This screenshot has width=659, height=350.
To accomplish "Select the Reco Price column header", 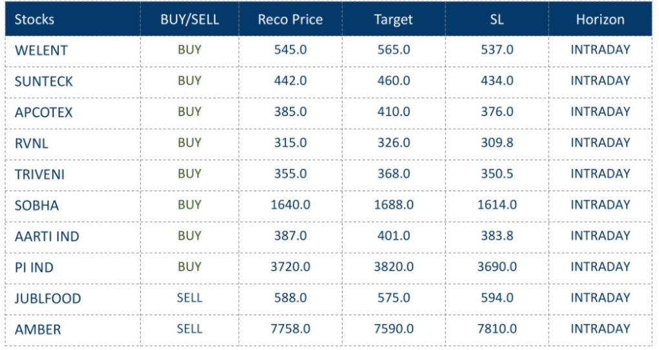I will 290,19.
